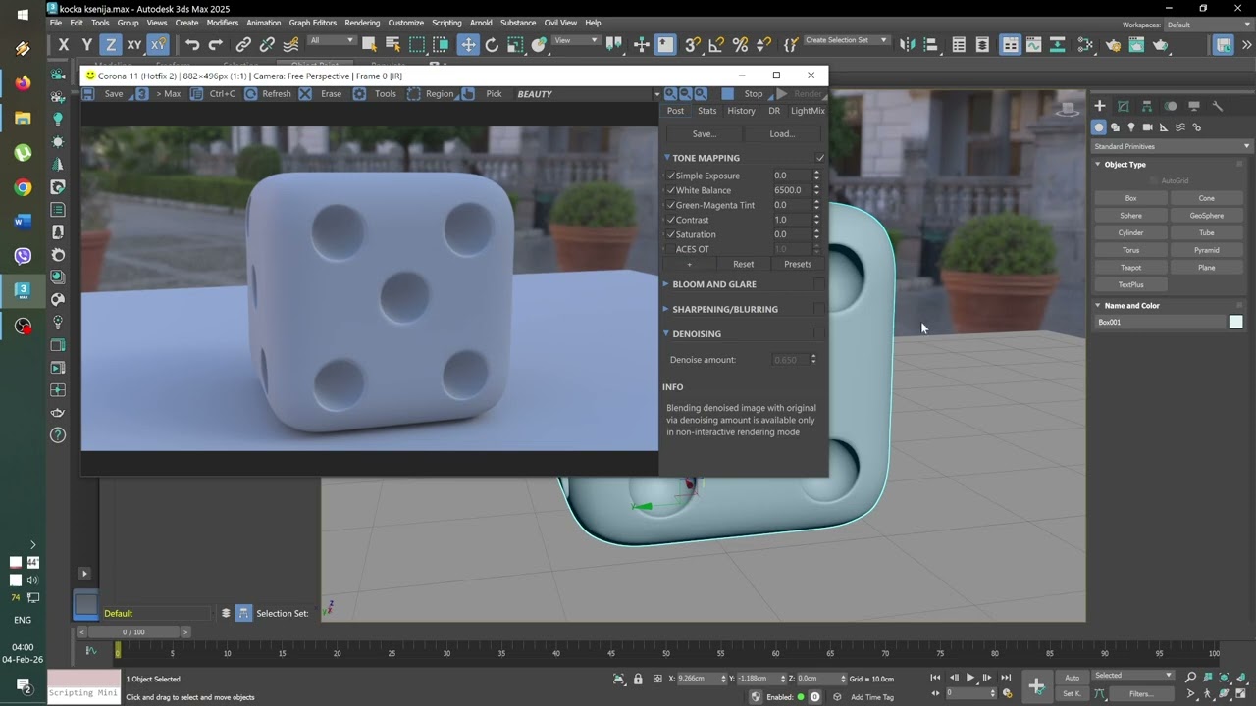Open the Curve Editor icon
This screenshot has height=706, width=1256.
(1033, 44)
